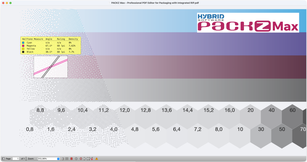The height and width of the screenshot is (162, 307).
Task: Click the faded red crossed circle icon
Action: [81, 159]
